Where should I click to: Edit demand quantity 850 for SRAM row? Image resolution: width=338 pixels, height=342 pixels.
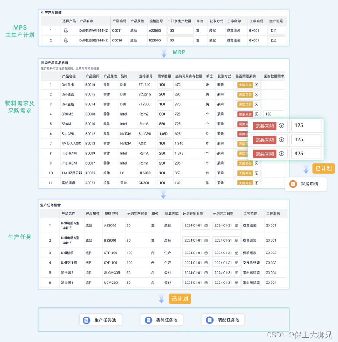click(164, 124)
